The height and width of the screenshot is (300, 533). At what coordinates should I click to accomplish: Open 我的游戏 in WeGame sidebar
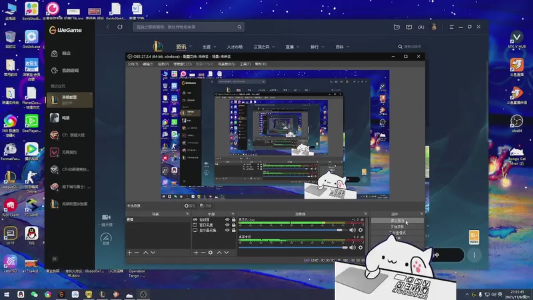(71, 71)
